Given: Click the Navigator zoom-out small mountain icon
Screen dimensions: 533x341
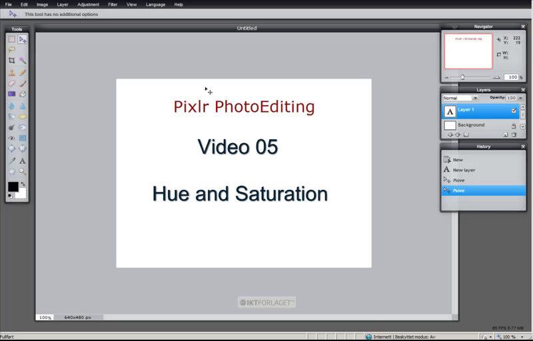Looking at the screenshot, I should pyautogui.click(x=446, y=78).
